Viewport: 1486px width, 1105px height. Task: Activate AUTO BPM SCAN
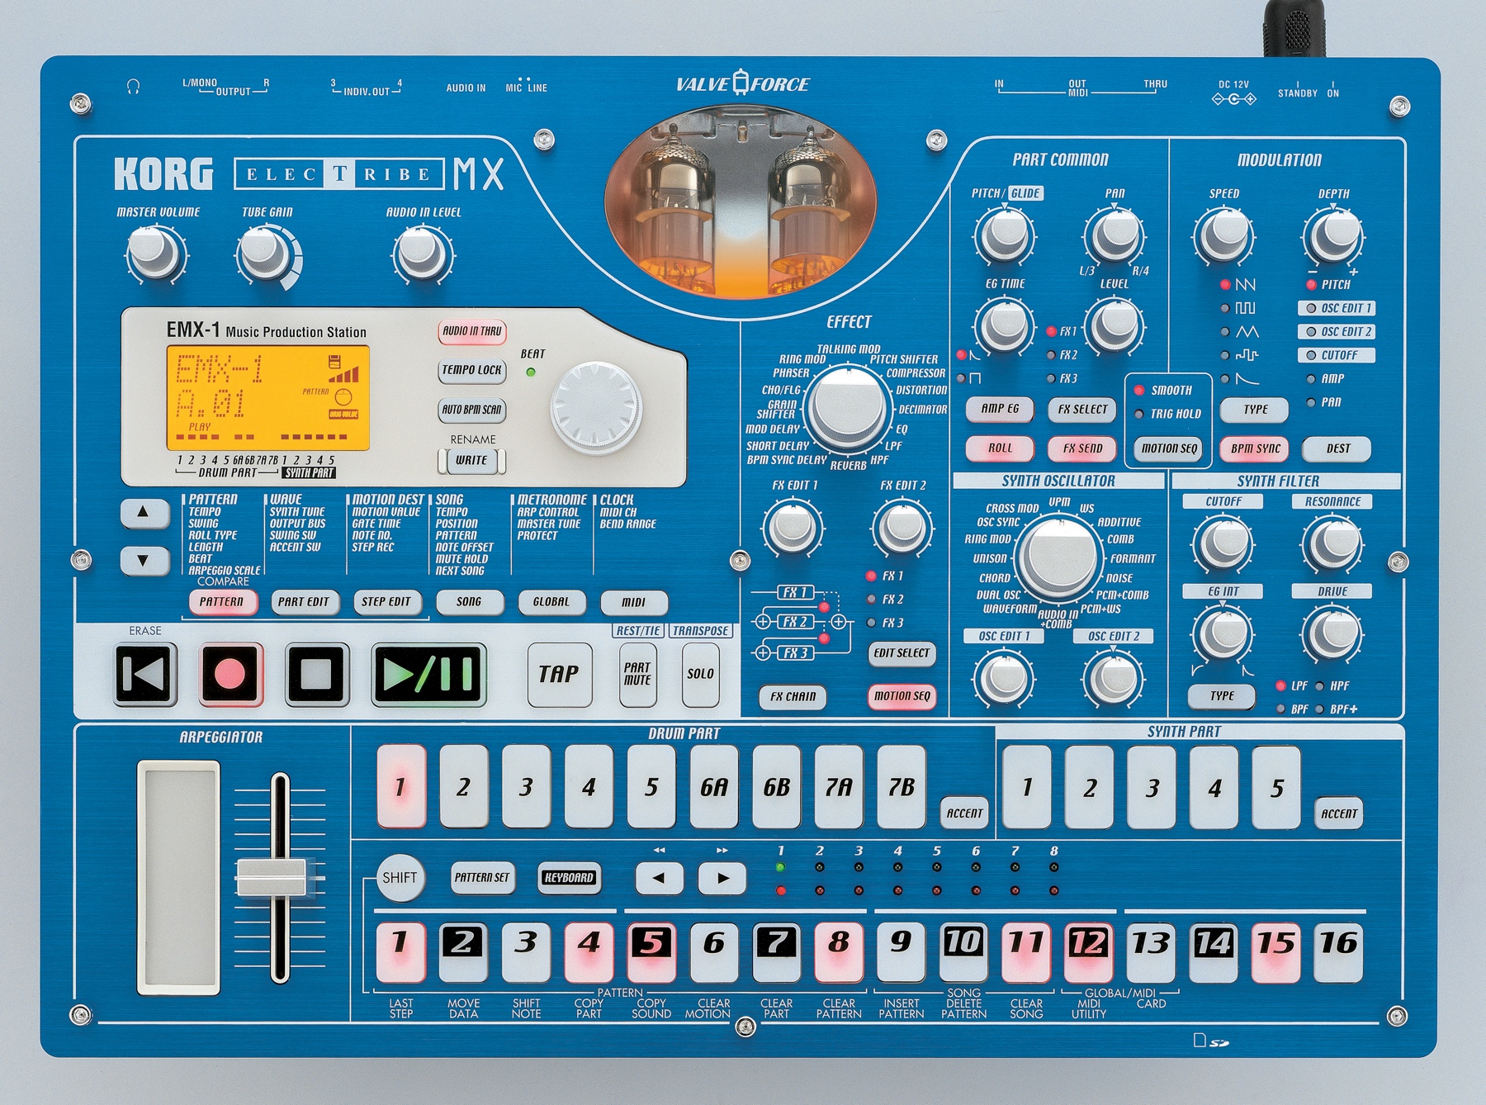point(471,410)
